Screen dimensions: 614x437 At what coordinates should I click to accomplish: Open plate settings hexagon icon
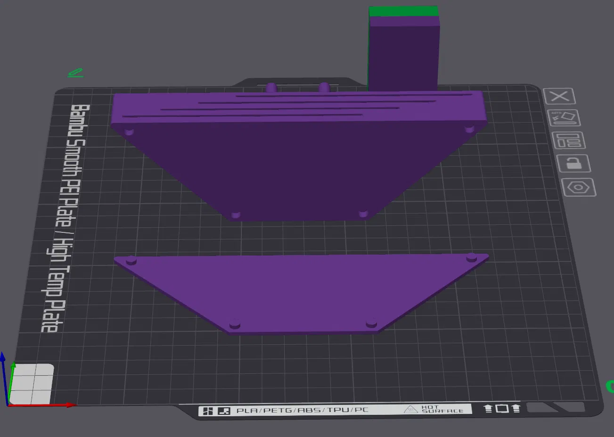[x=579, y=187]
